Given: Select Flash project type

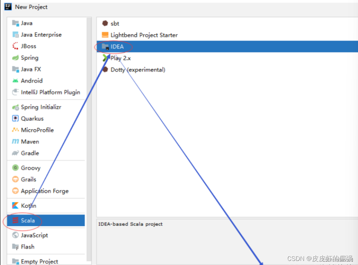Looking at the screenshot, I should click(28, 247).
